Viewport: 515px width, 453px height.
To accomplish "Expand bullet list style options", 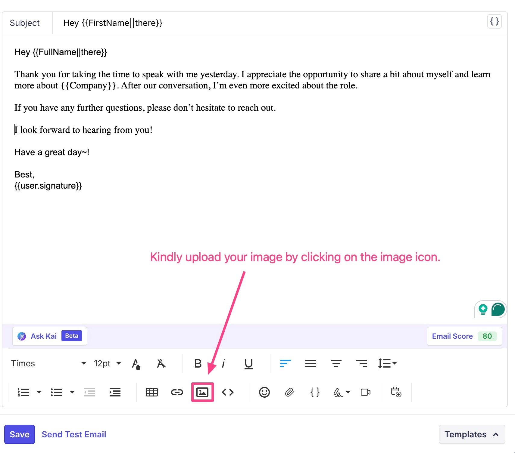I will 72,392.
